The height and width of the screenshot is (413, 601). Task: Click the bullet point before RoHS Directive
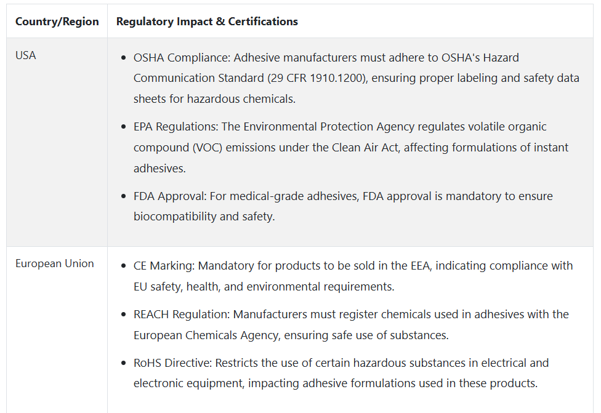[x=123, y=363]
